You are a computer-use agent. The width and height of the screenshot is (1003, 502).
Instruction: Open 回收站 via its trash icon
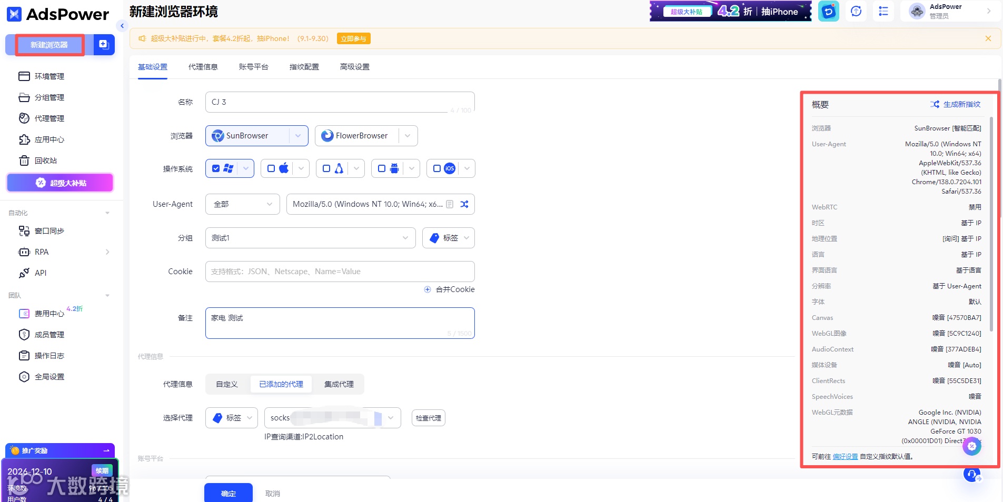24,160
